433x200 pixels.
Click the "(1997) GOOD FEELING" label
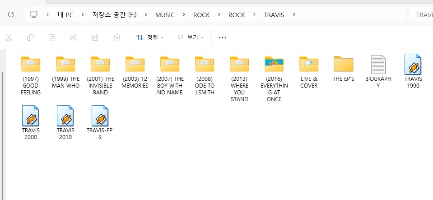tap(31, 86)
